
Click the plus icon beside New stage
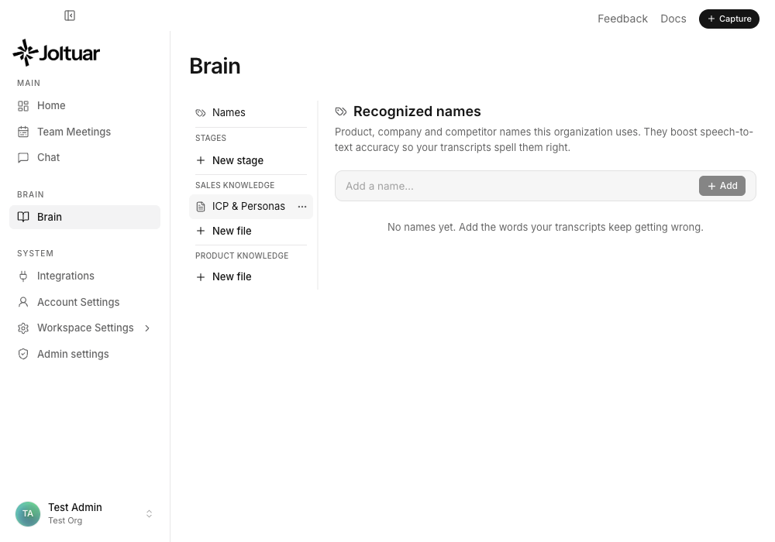[x=201, y=160]
